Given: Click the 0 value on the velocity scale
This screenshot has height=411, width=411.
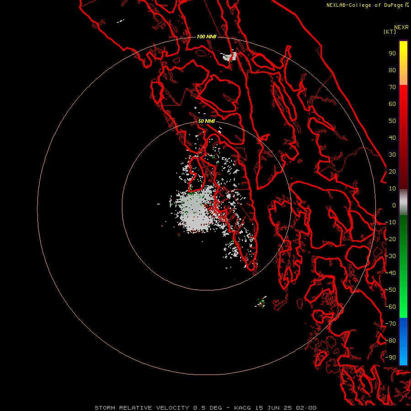Looking at the screenshot, I should (x=394, y=205).
